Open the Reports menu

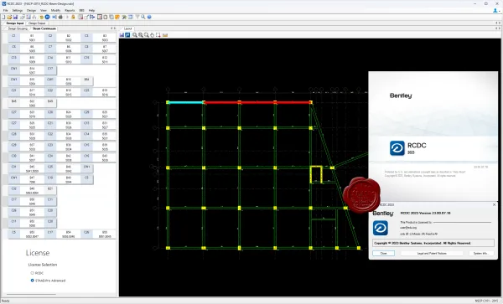click(70, 11)
